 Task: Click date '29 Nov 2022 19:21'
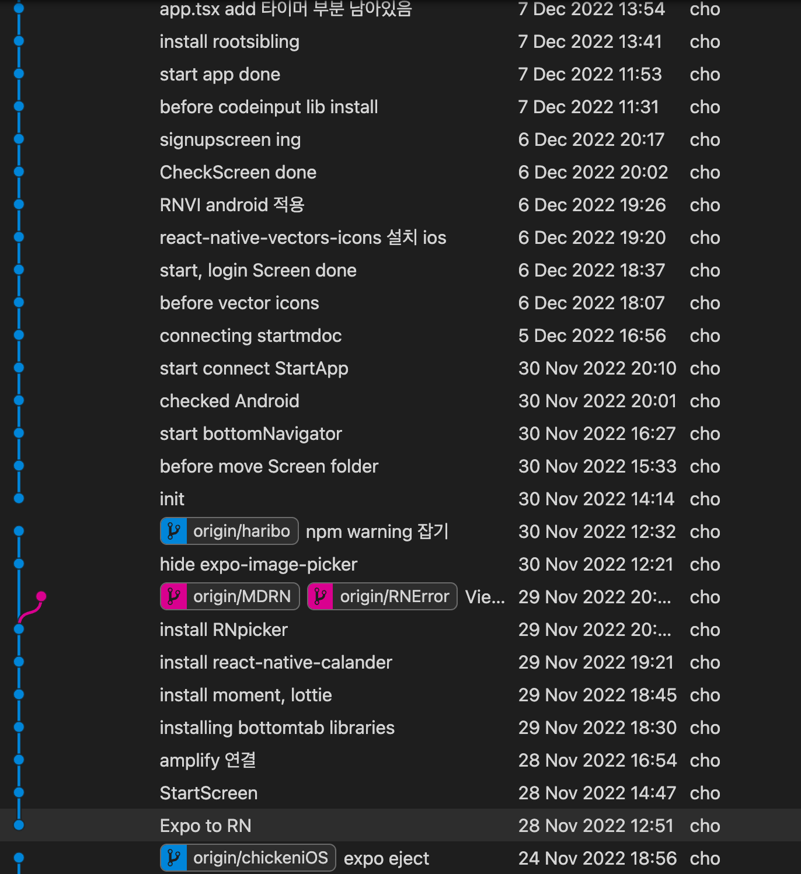[596, 662]
